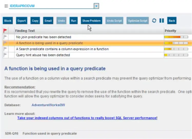Flag the 'Query hint abuse' finding
Screen dimensions: 192x139
pyautogui.click(x=5, y=55)
